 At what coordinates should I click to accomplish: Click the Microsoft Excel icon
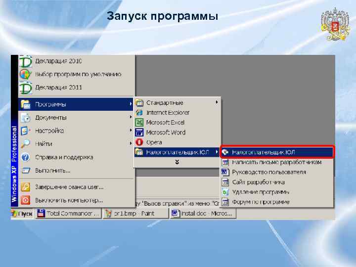tap(139, 123)
